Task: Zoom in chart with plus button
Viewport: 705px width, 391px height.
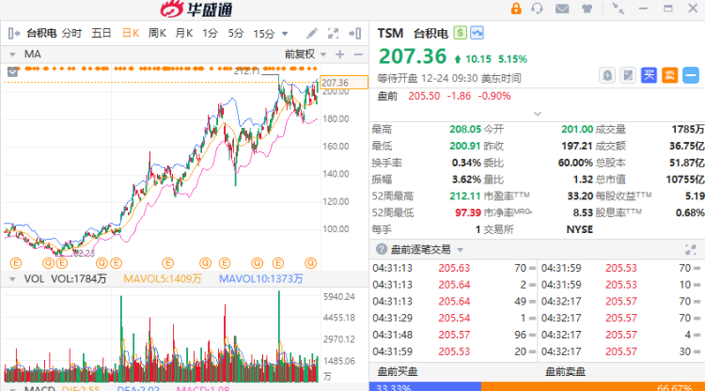Action: coord(340,55)
